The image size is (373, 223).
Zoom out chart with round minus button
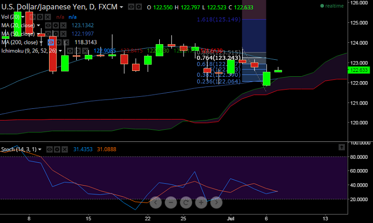(171, 203)
